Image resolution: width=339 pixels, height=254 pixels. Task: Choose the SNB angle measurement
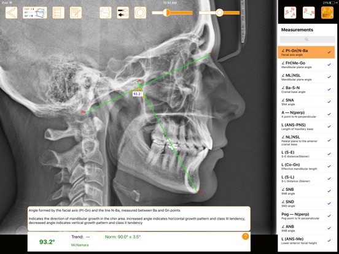[306, 191]
